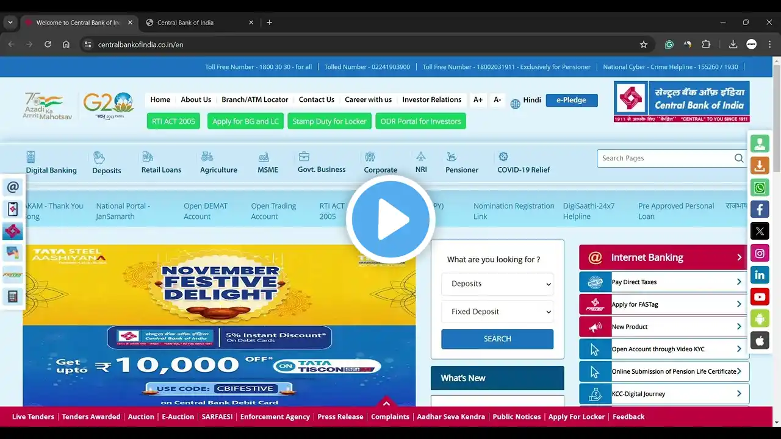Open the Investor Relations menu
781x439 pixels.
pos(432,99)
